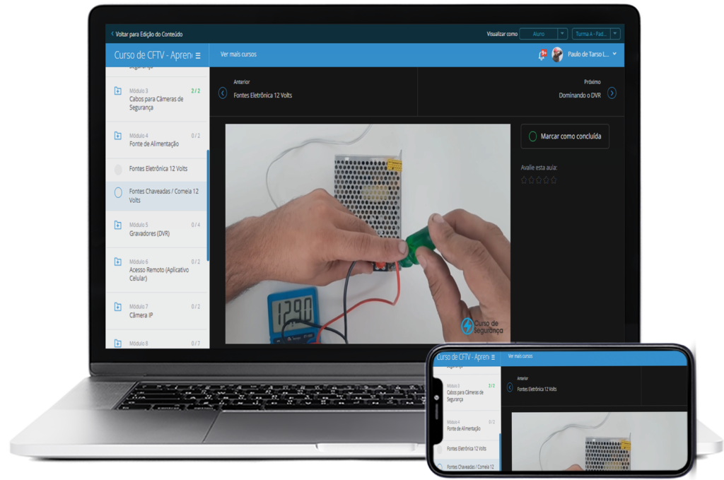Image resolution: width=724 pixels, height=480 pixels.
Task: Select the Fontes Eletrônica 12 Volts status circle
Action: point(118,169)
